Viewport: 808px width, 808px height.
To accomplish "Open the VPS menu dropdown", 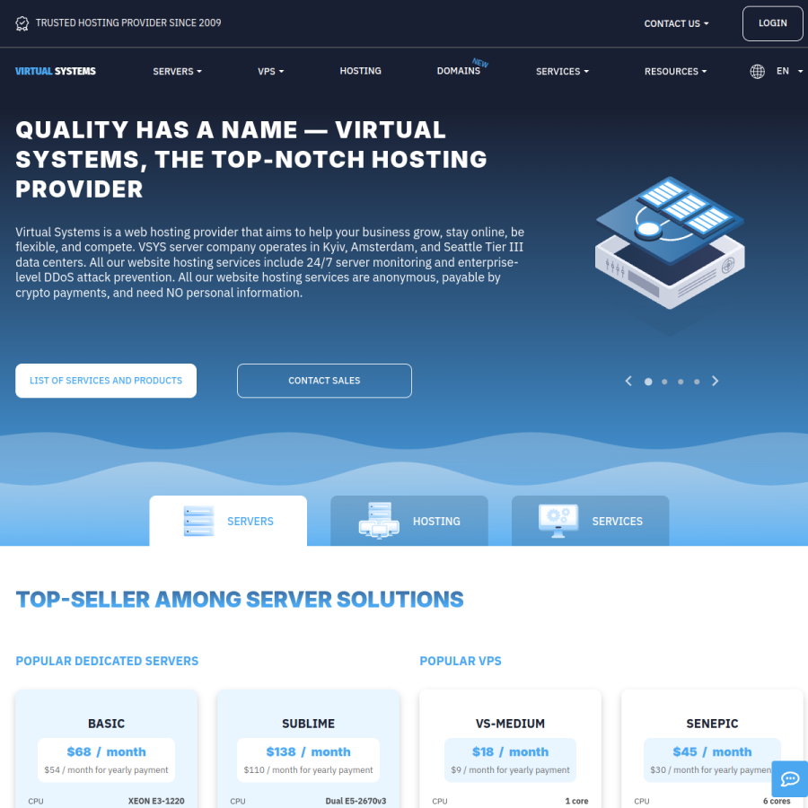I will (x=270, y=71).
